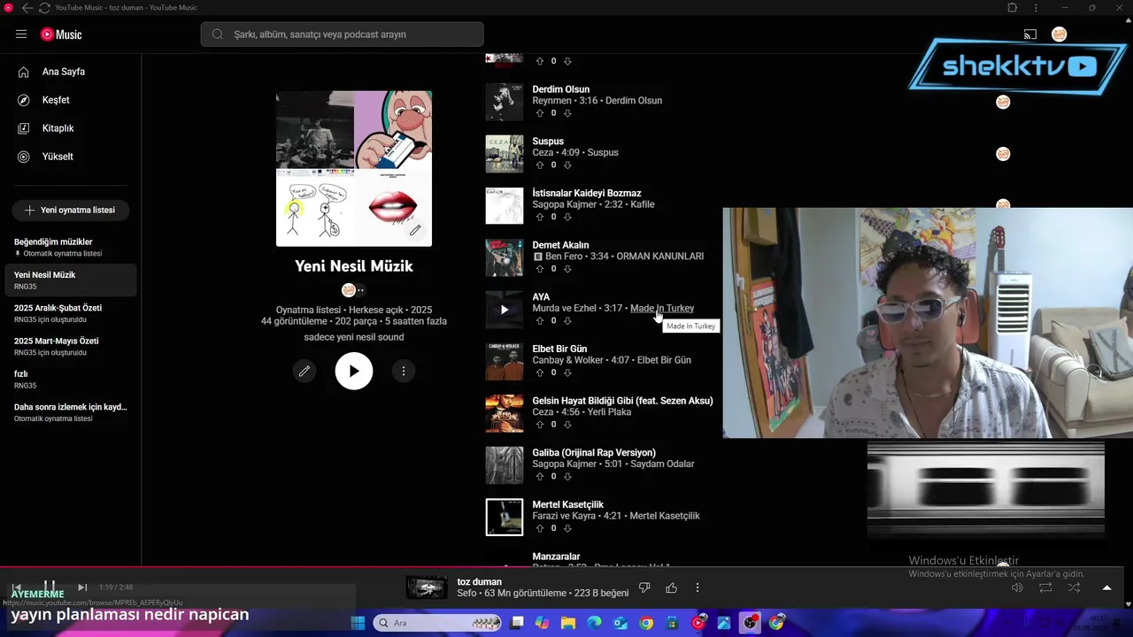1133x637 pixels.
Task: Toggle dislike for toz duman
Action: (x=644, y=587)
